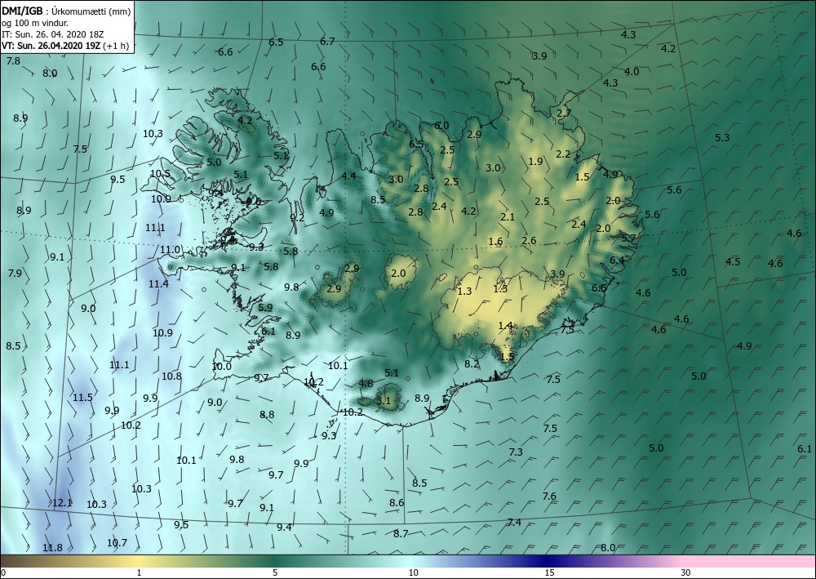The image size is (816, 579).
Task: Click the 4.8 value on the map
Action: tap(366, 384)
